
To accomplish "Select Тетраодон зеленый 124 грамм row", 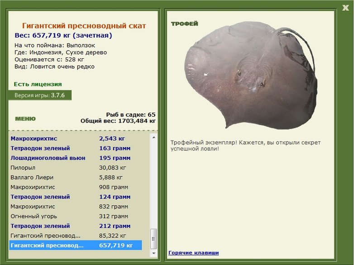I will (76, 197).
